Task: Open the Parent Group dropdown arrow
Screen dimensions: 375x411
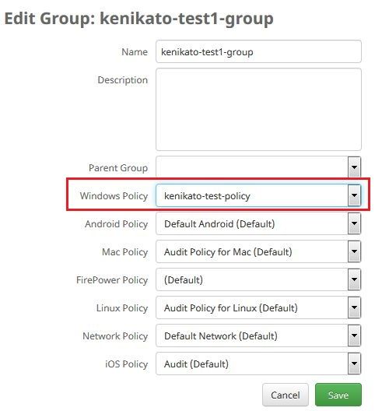Action: (354, 167)
